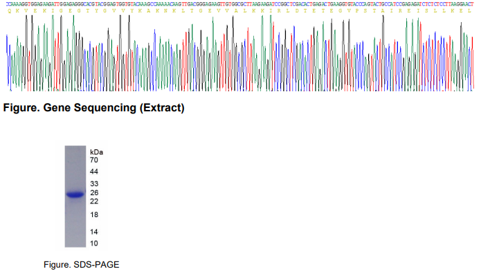Click the 10 kDa marker label
Image resolution: width=481 pixels, height=278 pixels.
(x=94, y=243)
